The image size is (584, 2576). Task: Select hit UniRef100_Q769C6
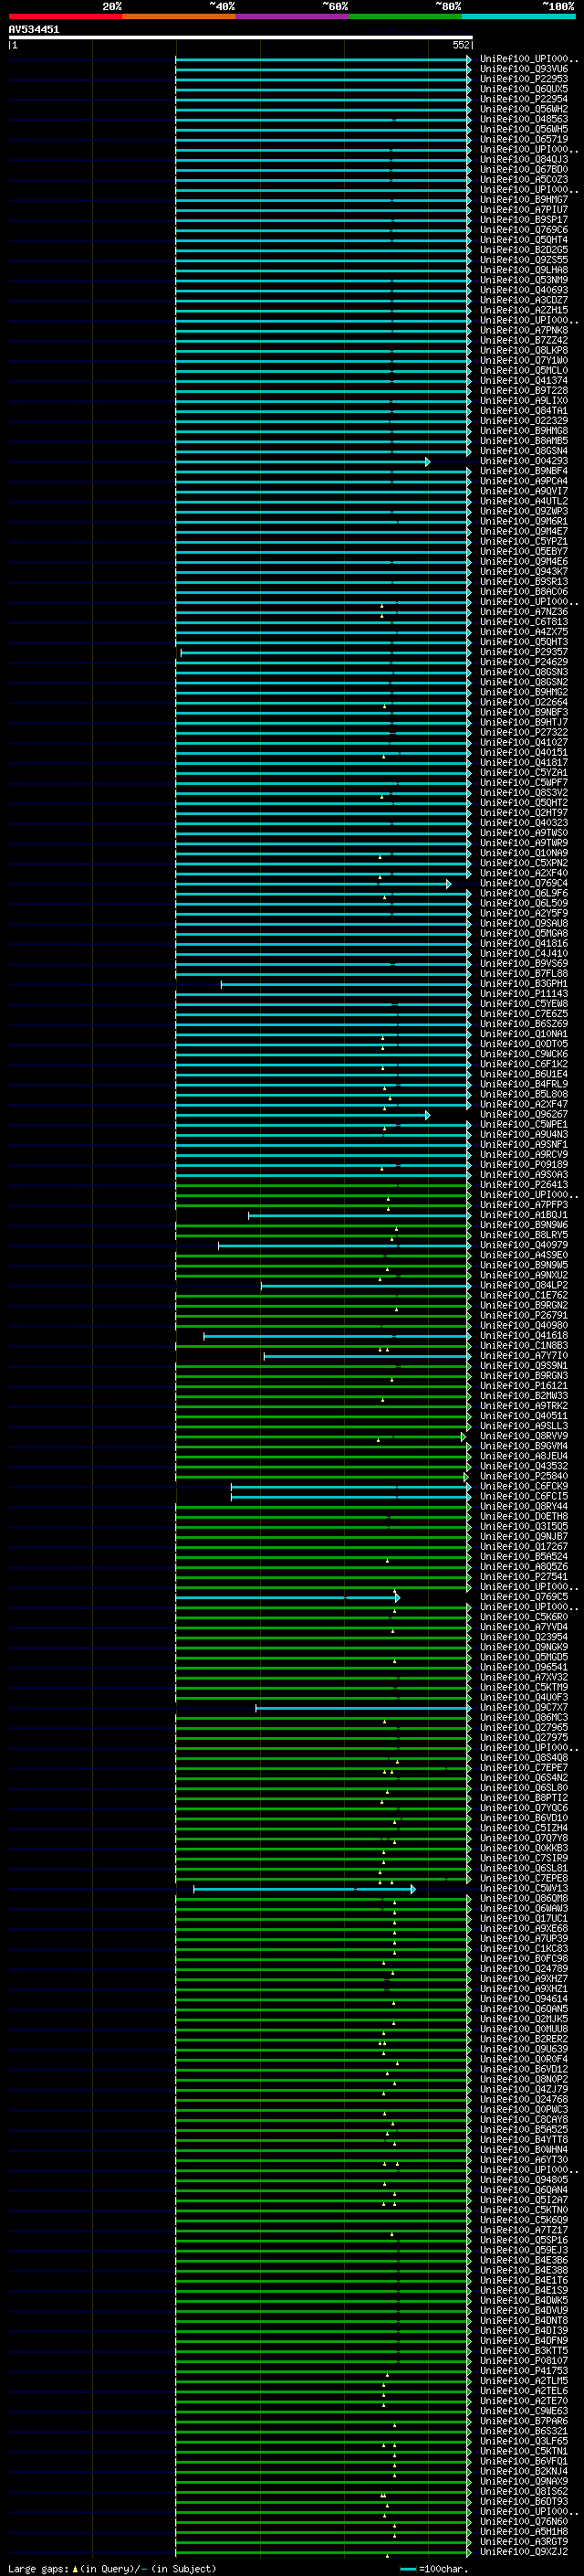coord(523,230)
